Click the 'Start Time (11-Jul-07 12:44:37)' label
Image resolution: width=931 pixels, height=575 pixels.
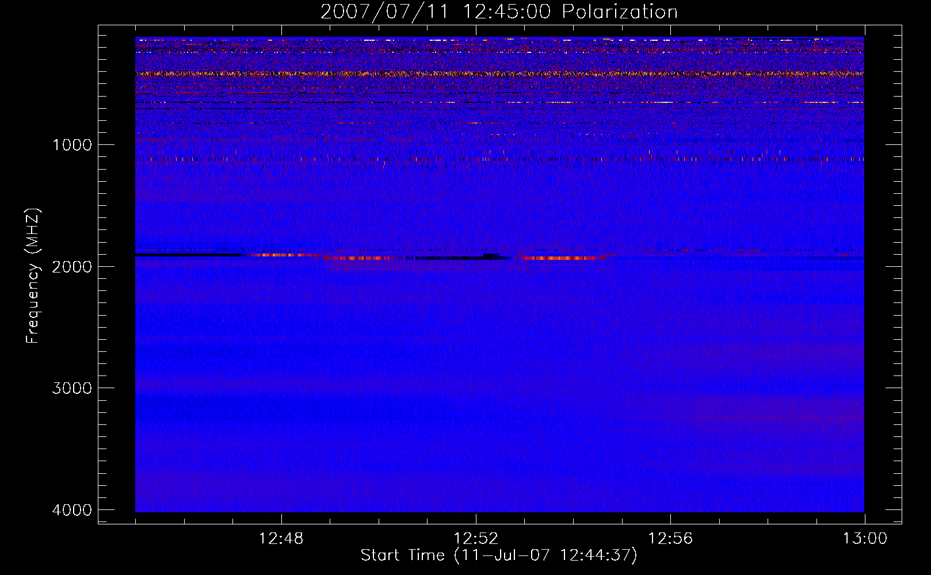pyautogui.click(x=499, y=555)
